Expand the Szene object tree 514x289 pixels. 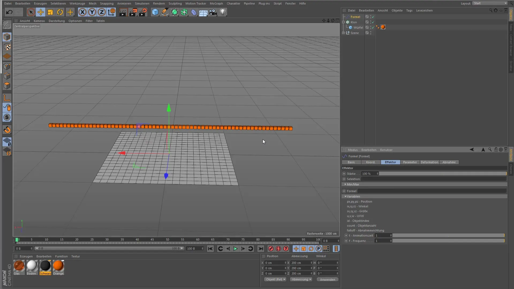tap(343, 33)
